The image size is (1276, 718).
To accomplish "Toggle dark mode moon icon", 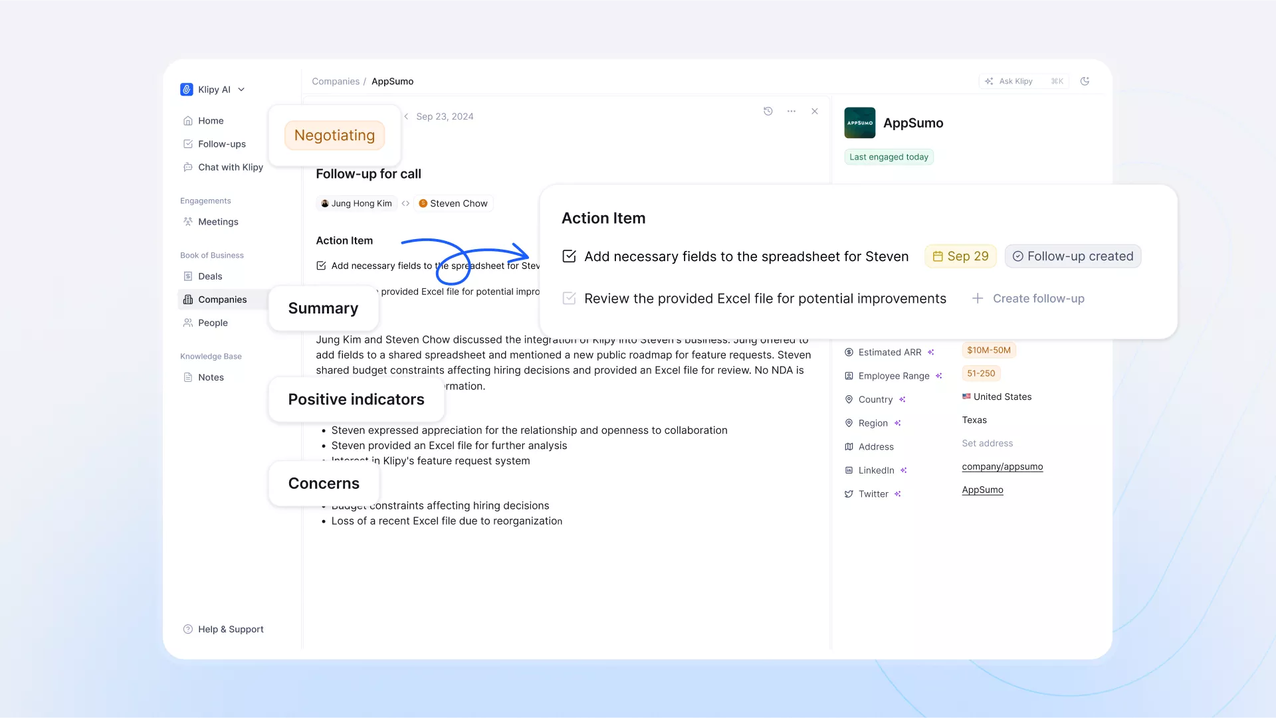I will pyautogui.click(x=1085, y=81).
